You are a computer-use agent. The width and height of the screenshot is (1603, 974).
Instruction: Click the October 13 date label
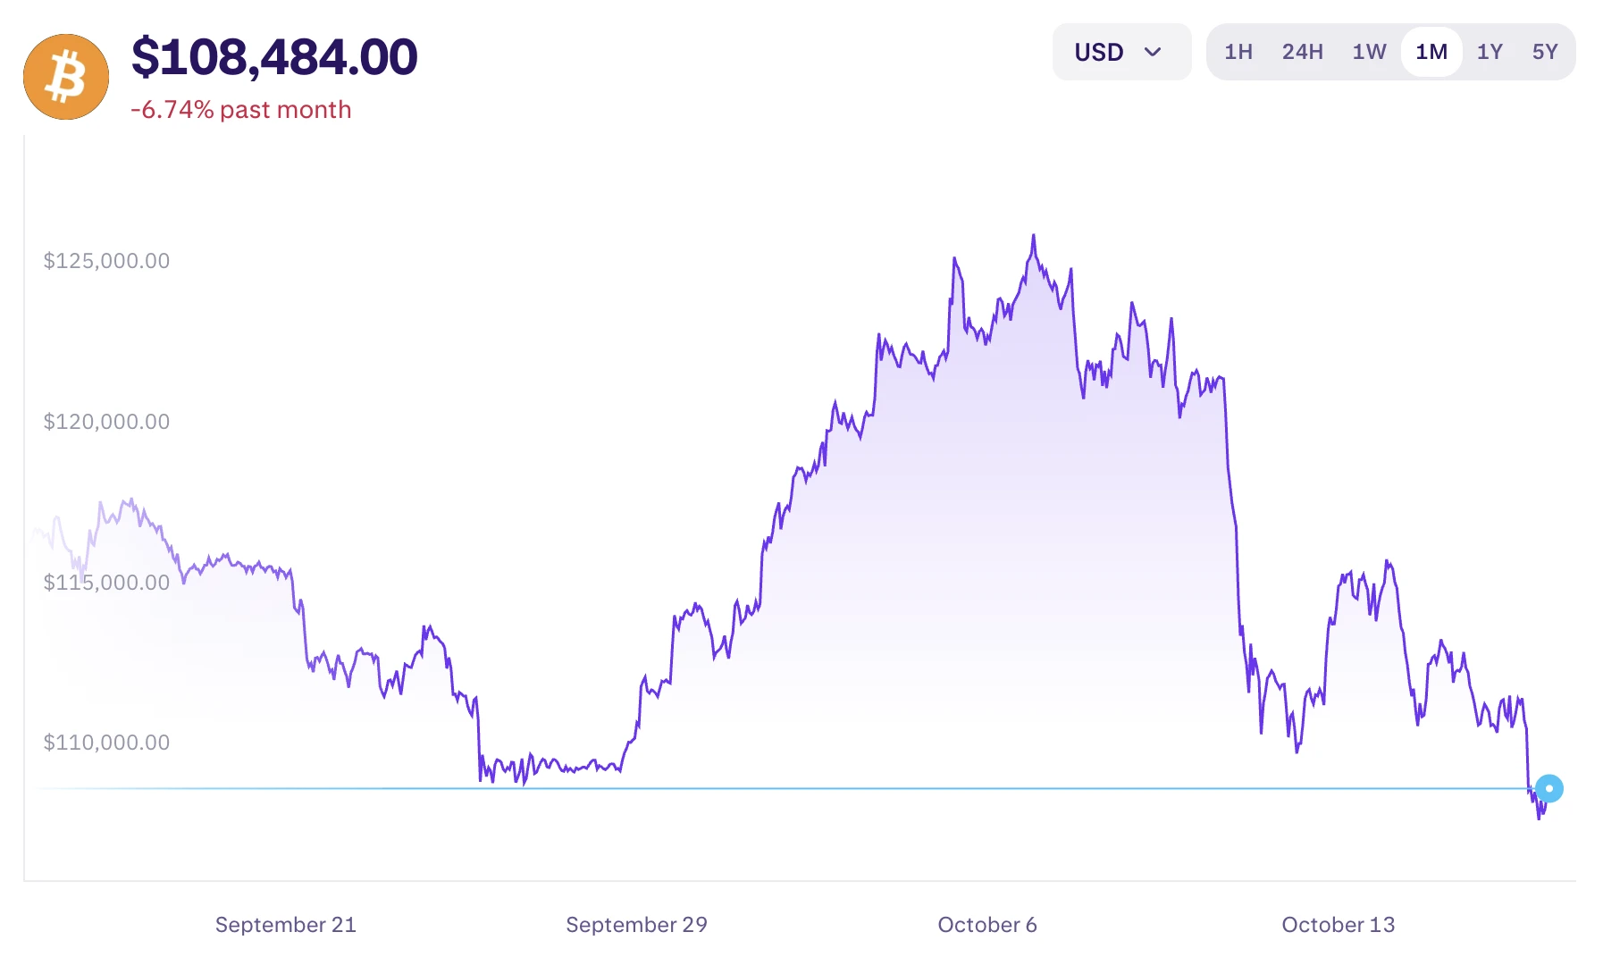pyautogui.click(x=1338, y=925)
